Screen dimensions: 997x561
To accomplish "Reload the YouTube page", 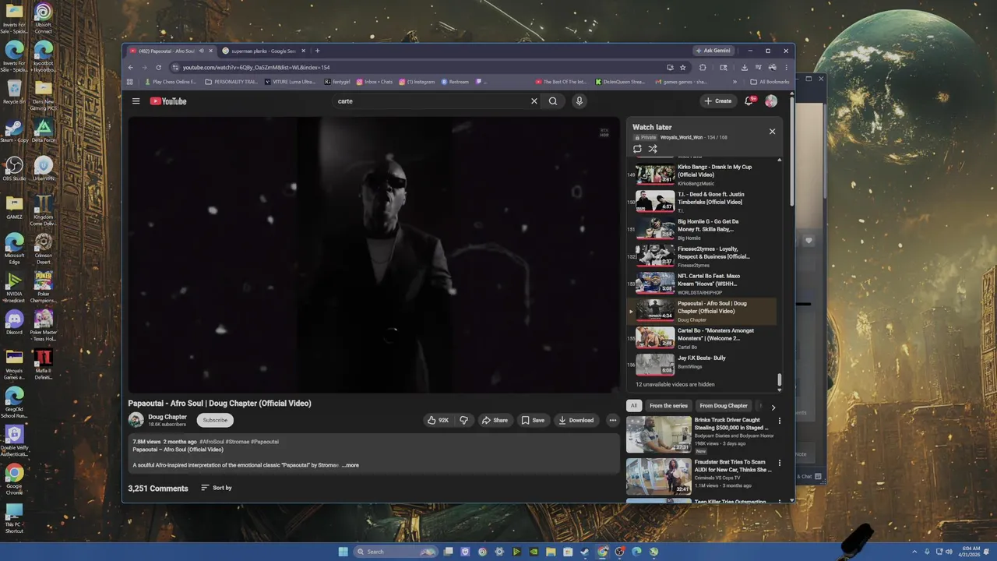I will 158,68.
